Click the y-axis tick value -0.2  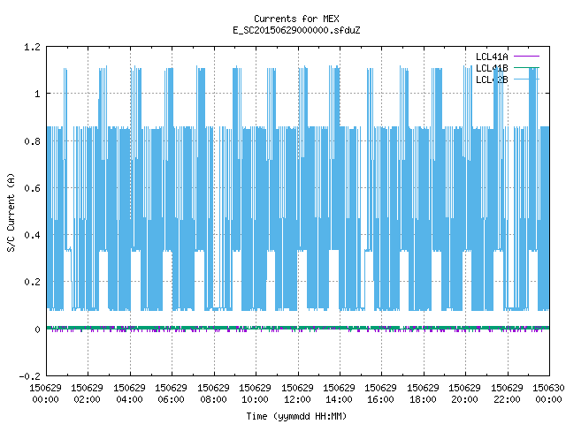coord(29,376)
